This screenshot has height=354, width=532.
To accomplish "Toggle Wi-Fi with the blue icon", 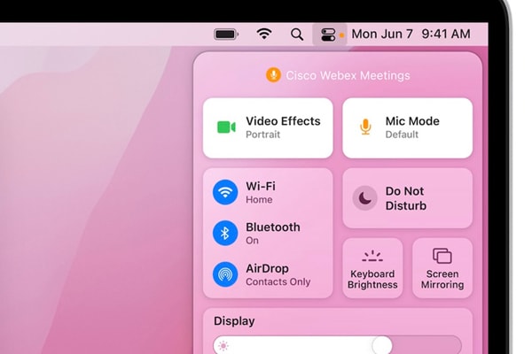I will click(x=225, y=192).
